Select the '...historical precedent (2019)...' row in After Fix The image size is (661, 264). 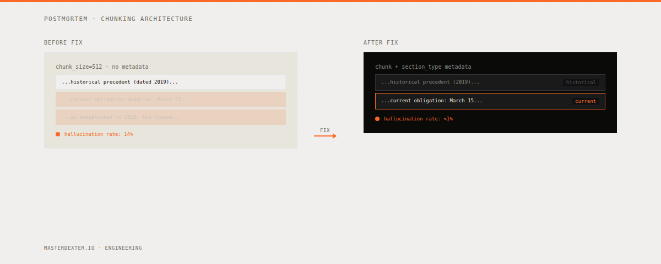click(490, 82)
